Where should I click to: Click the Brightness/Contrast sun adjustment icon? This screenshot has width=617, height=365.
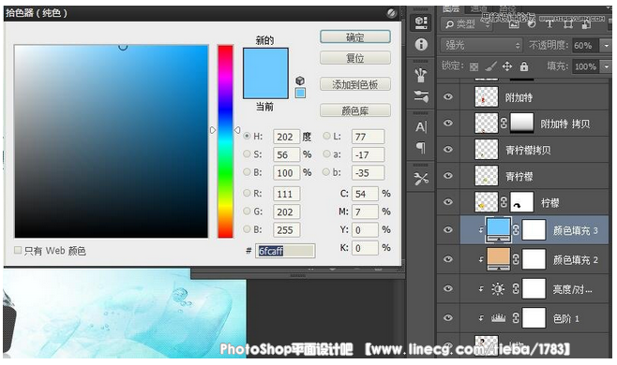[x=498, y=289]
